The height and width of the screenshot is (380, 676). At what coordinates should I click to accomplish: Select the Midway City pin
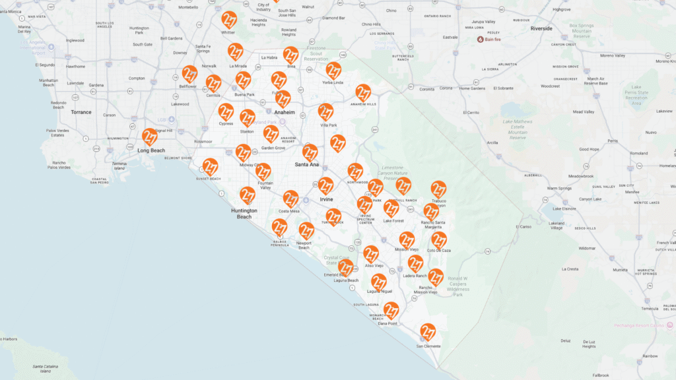tap(243, 153)
